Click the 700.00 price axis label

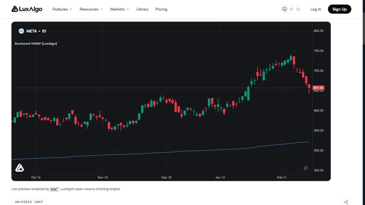click(x=319, y=71)
